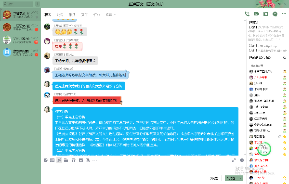Open the announcements tab
Screen dimensions: 289x184
tap(60, 14)
